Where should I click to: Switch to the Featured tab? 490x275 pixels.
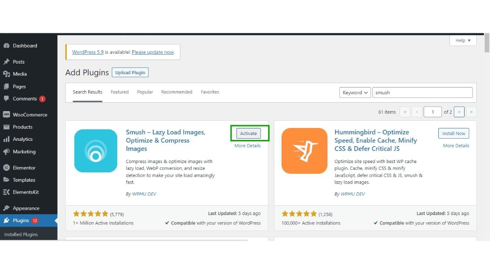coord(119,92)
